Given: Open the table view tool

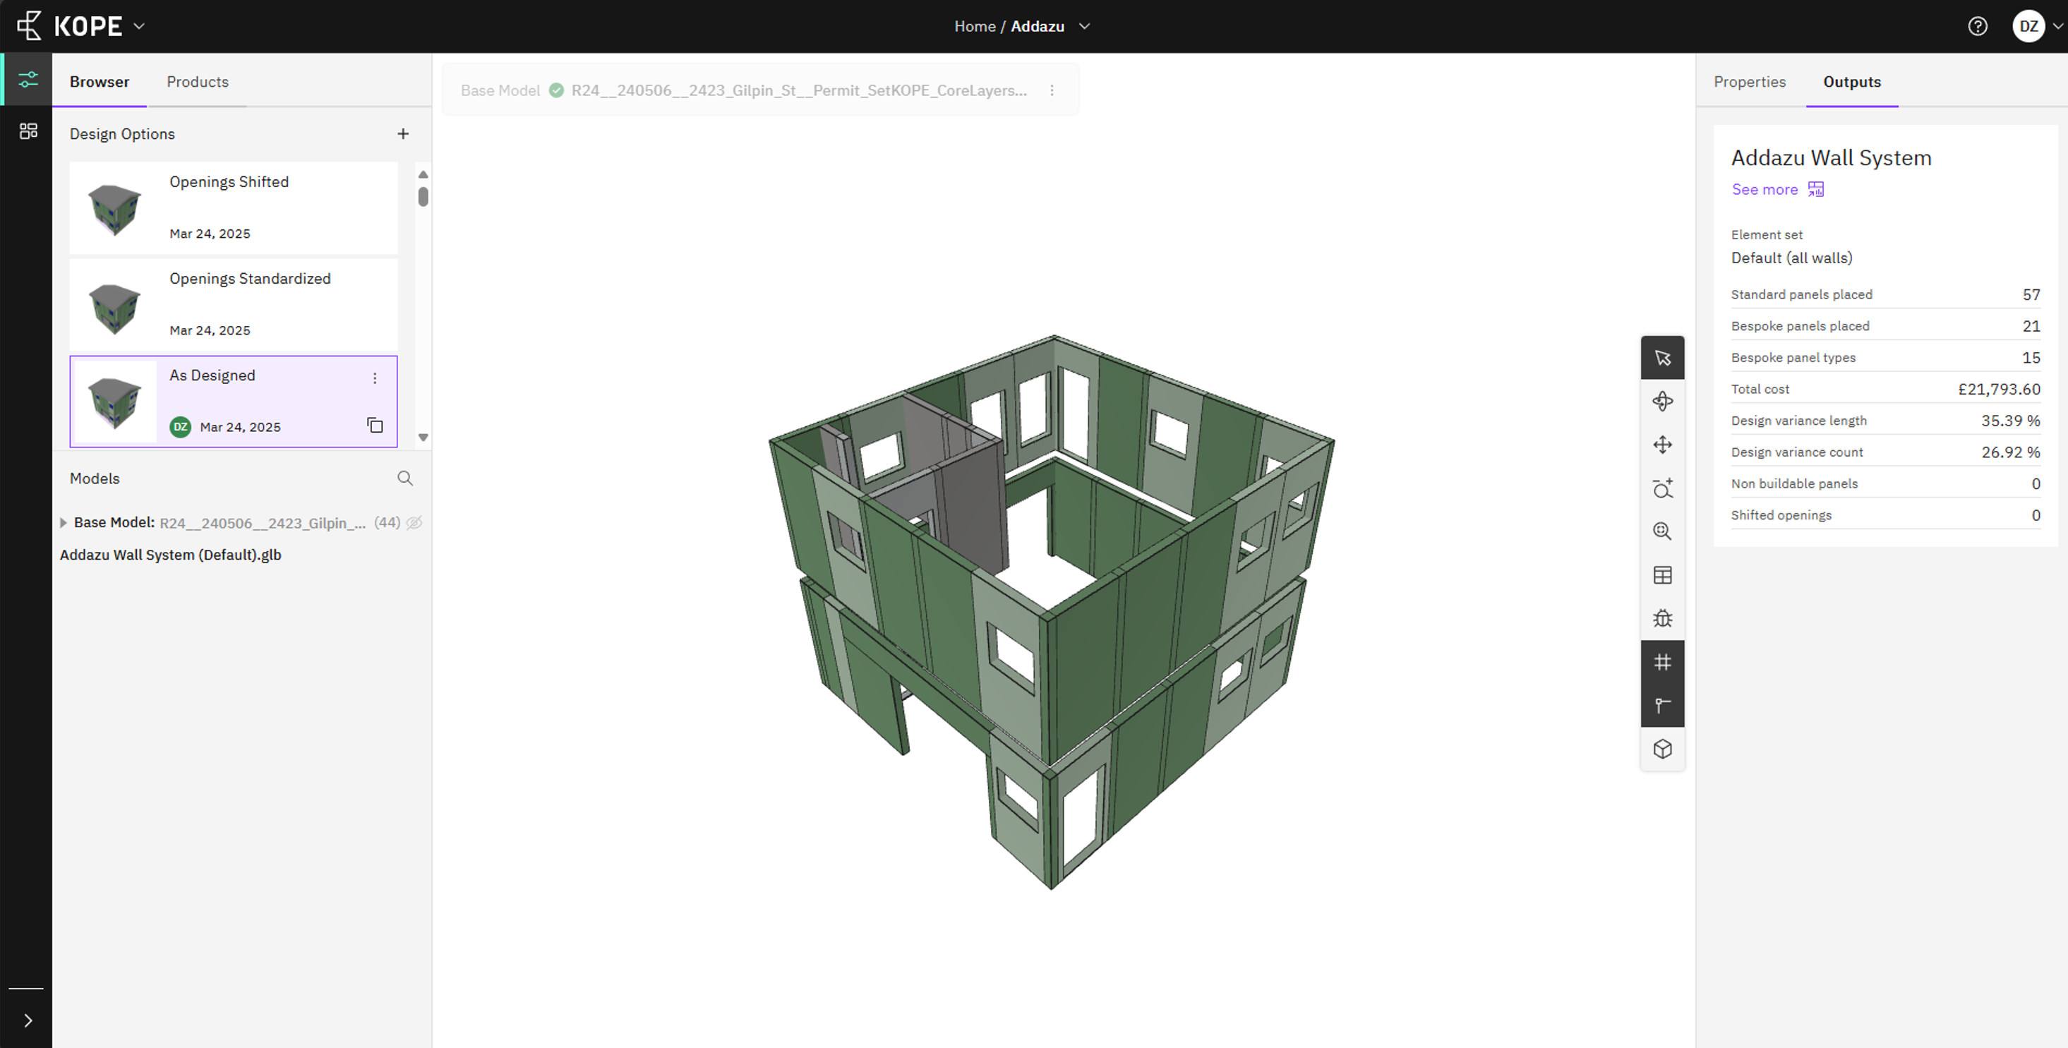Looking at the screenshot, I should pyautogui.click(x=1661, y=575).
